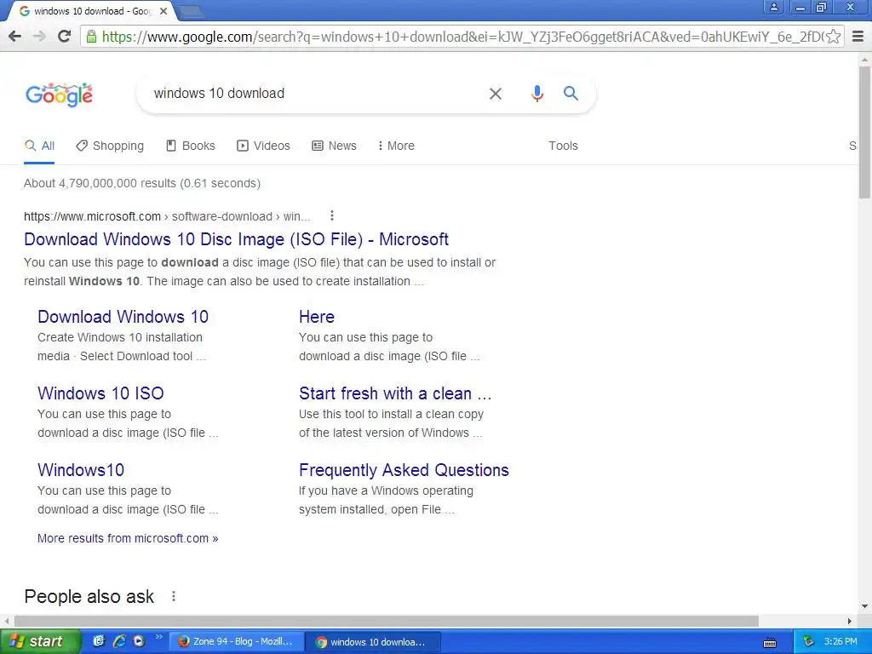
Task: Click the browser forward arrow
Action: [39, 37]
